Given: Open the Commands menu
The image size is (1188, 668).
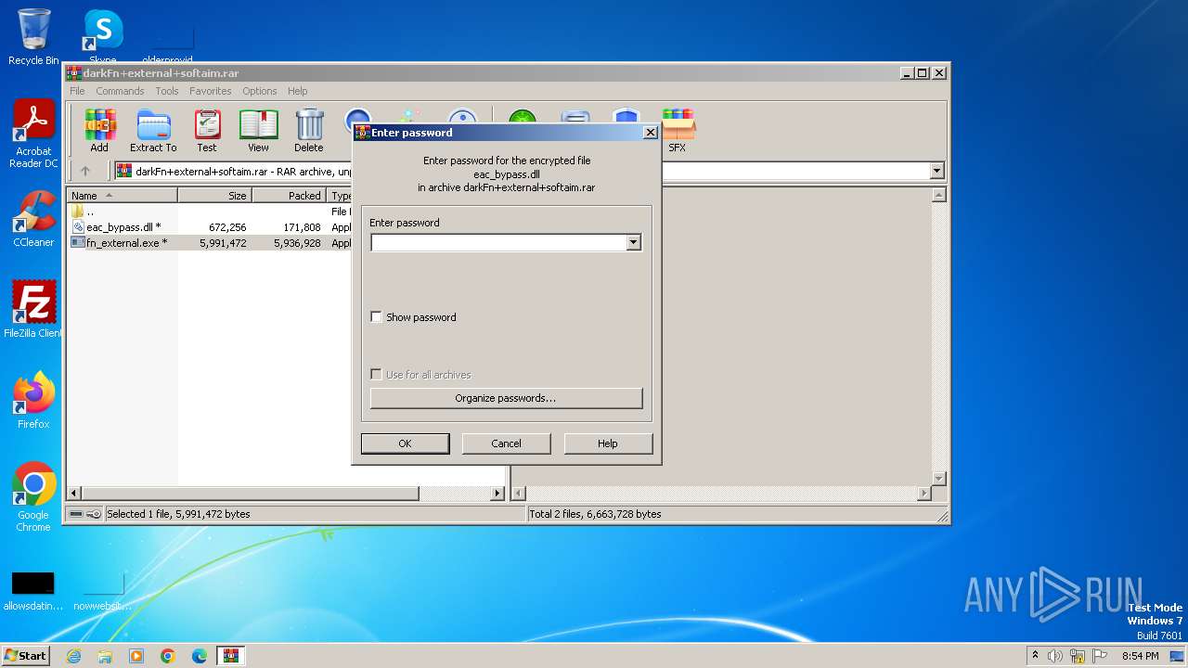Looking at the screenshot, I should click(120, 91).
